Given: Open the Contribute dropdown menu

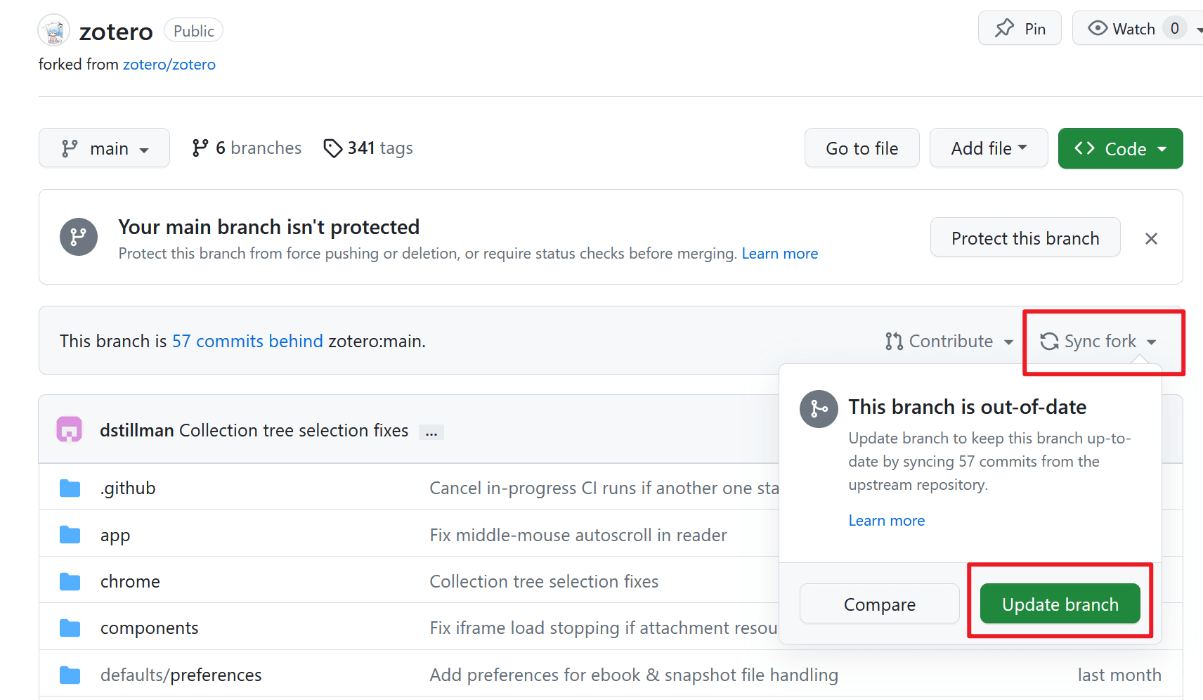Looking at the screenshot, I should point(949,342).
